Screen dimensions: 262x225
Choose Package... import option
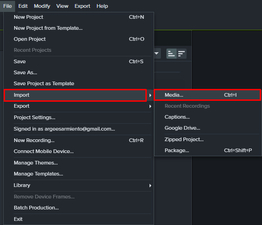(208, 150)
